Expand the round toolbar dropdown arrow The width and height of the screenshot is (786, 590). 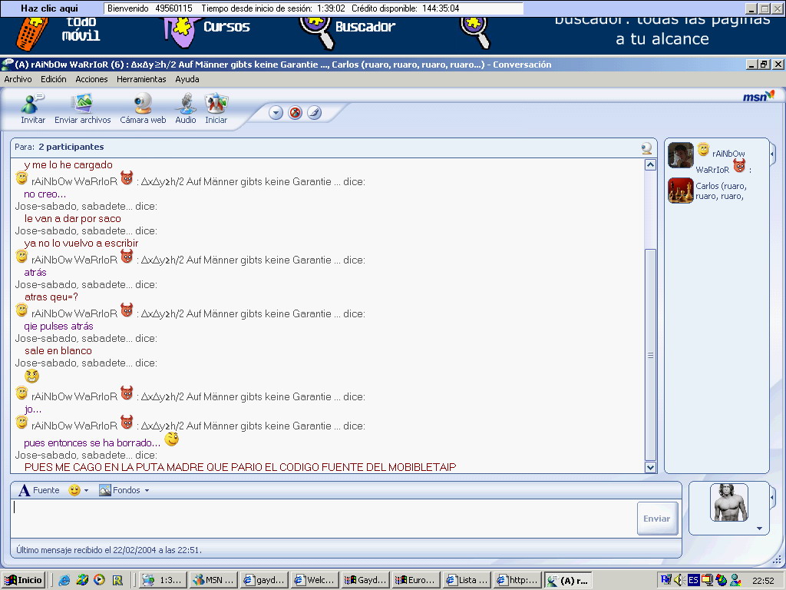[276, 113]
